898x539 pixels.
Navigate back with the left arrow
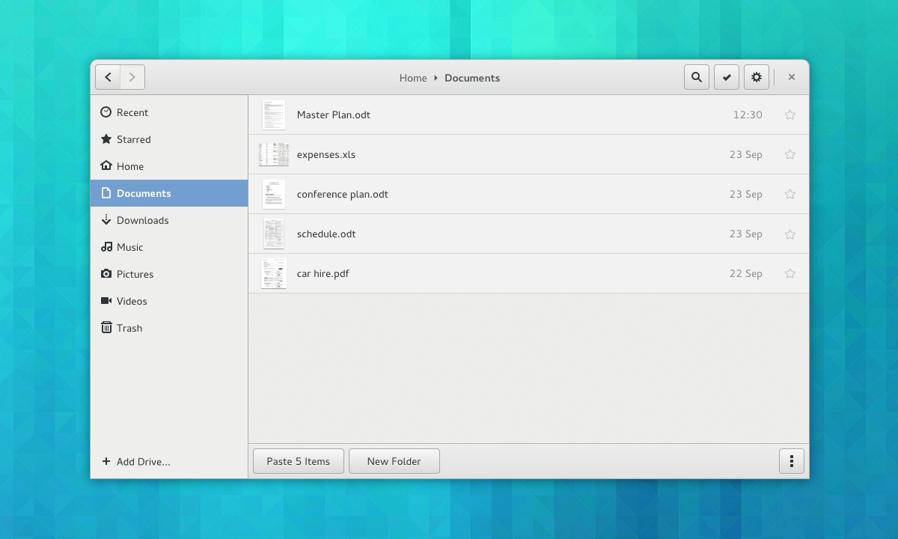pyautogui.click(x=108, y=76)
